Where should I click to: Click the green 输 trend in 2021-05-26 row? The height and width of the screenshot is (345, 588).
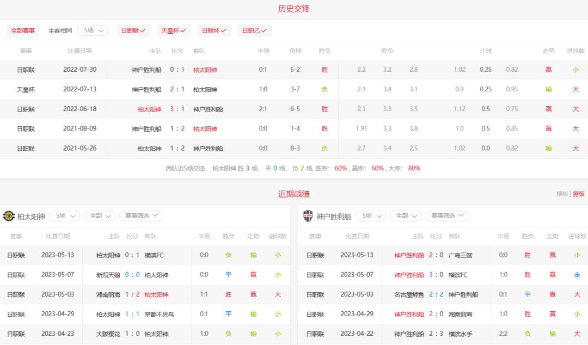tap(549, 148)
